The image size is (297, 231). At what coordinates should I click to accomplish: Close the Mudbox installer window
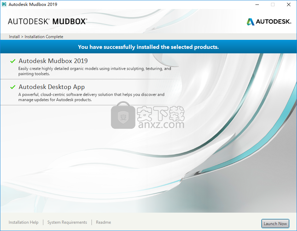[x=288, y=5]
